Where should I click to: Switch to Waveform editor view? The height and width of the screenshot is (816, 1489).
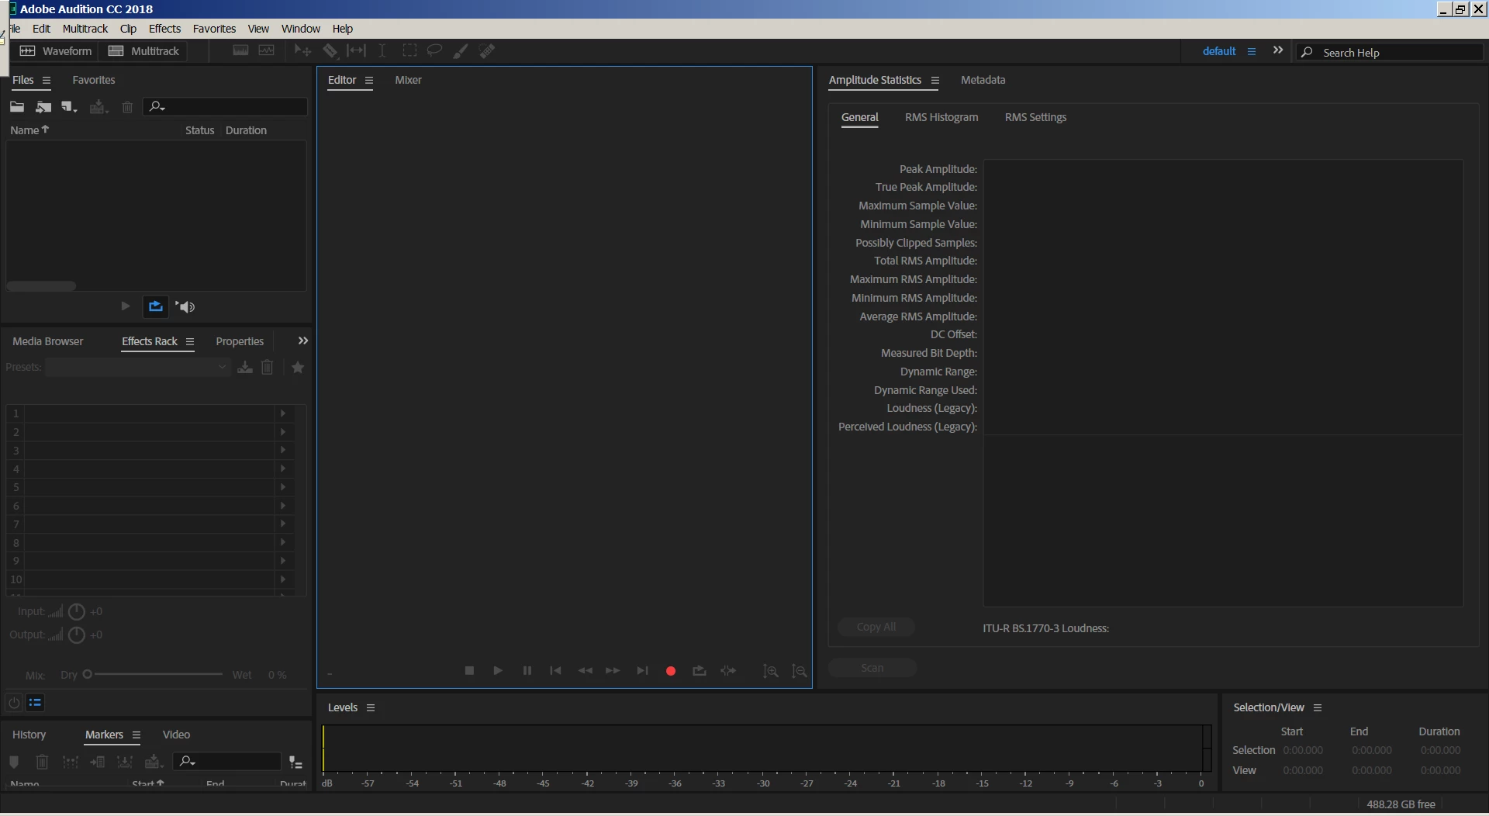(x=55, y=51)
